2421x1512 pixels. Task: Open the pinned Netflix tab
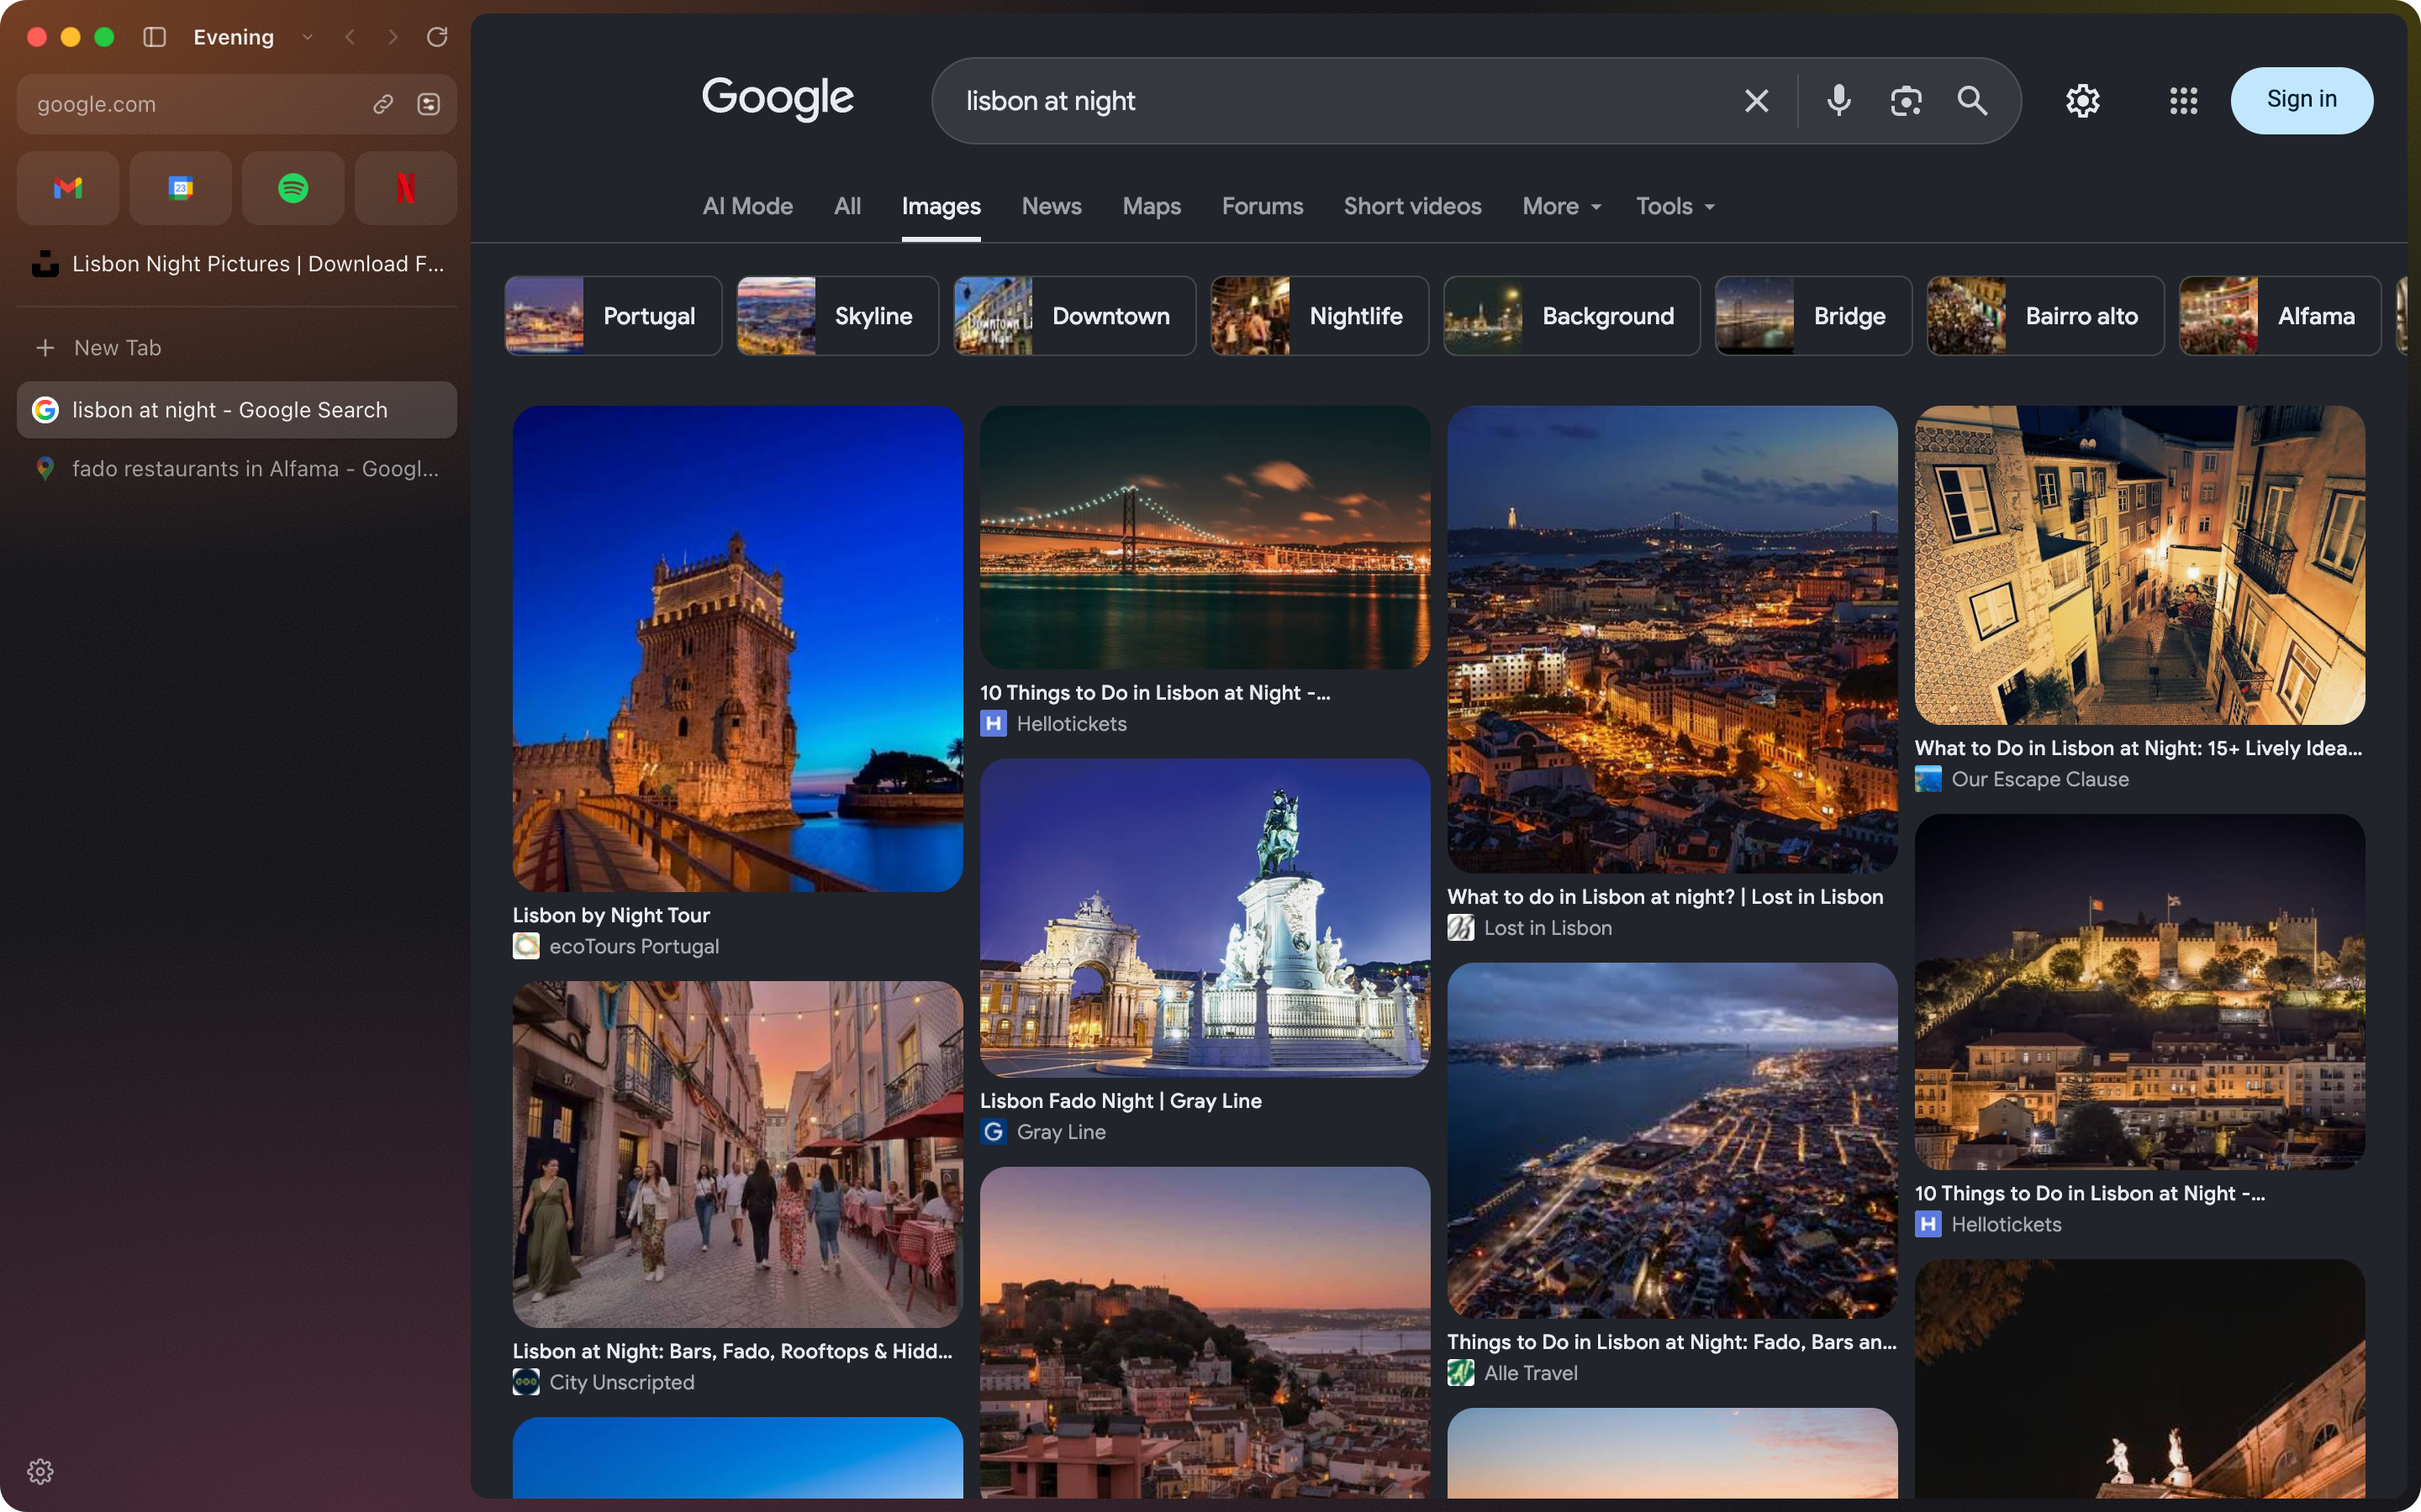pos(406,188)
